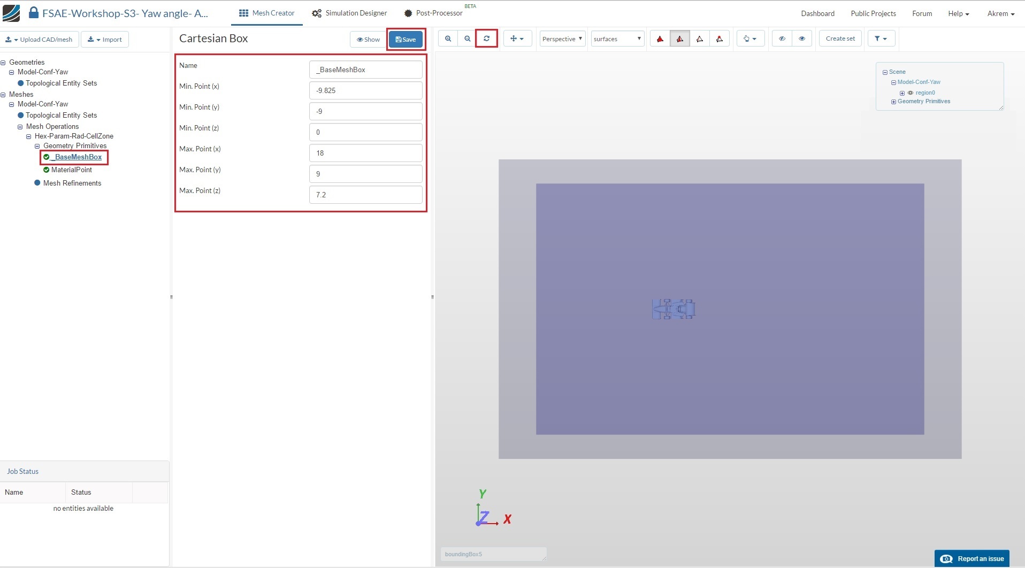Switch to the Mesh Creator tab
The width and height of the screenshot is (1025, 568).
point(266,13)
